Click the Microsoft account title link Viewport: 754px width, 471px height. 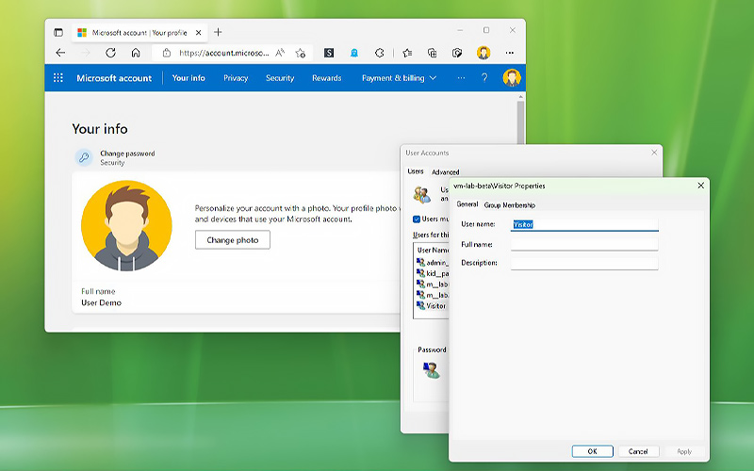click(x=114, y=78)
